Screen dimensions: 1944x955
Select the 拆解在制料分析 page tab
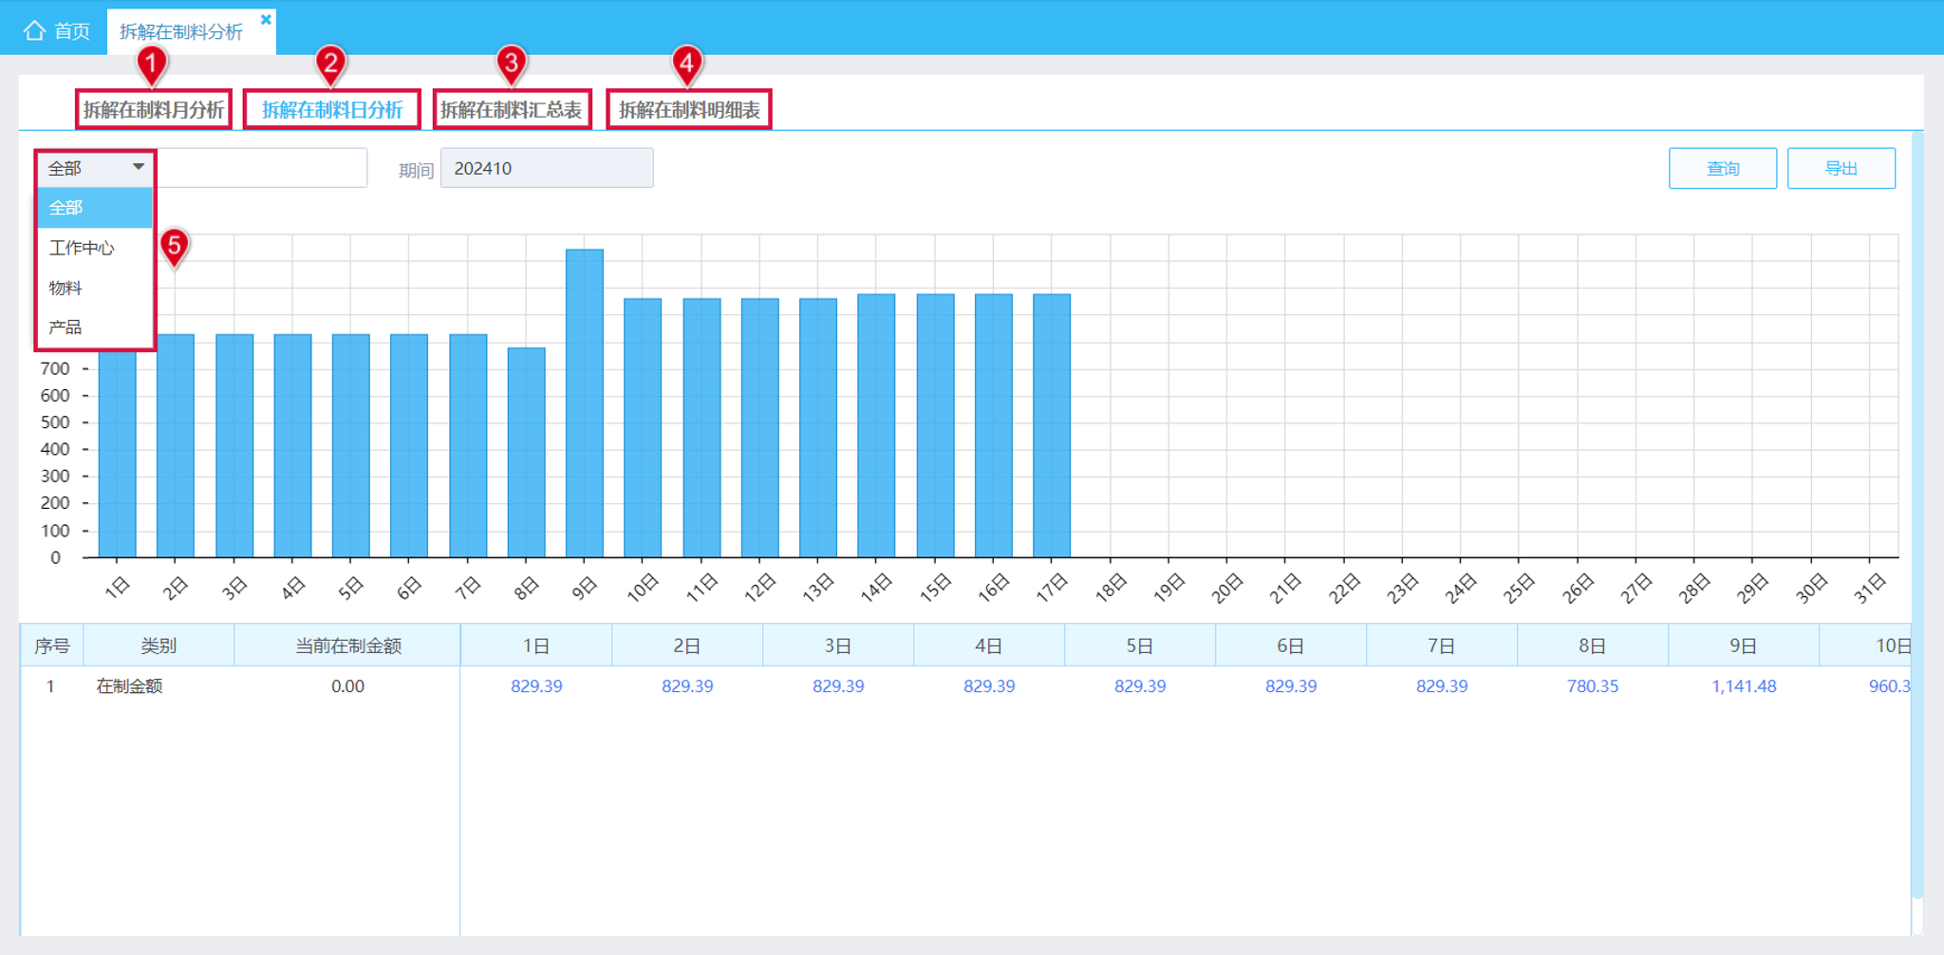click(x=180, y=32)
